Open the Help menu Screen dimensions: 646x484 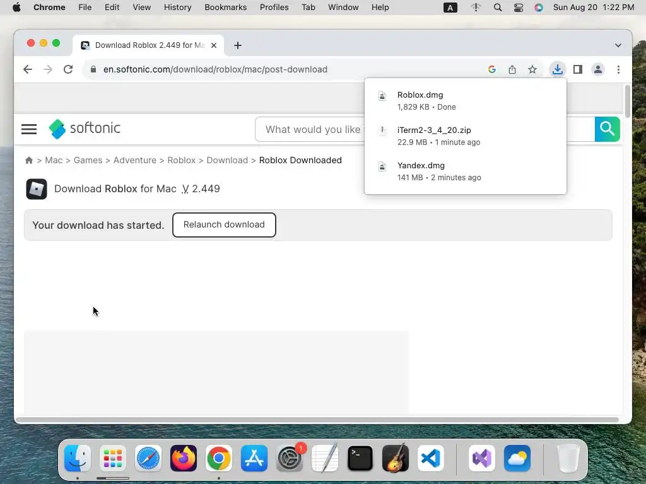pyautogui.click(x=380, y=8)
